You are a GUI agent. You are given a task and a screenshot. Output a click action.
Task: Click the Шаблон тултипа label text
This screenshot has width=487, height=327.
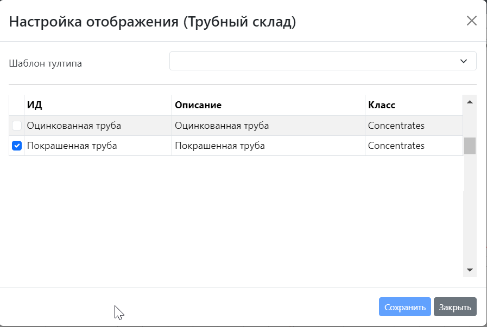(46, 63)
